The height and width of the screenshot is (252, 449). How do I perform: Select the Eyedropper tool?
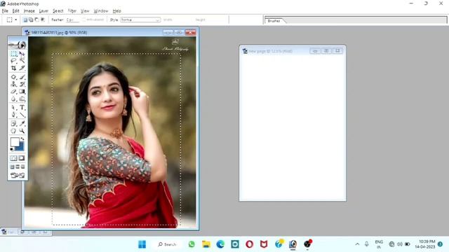pyautogui.click(x=22, y=123)
